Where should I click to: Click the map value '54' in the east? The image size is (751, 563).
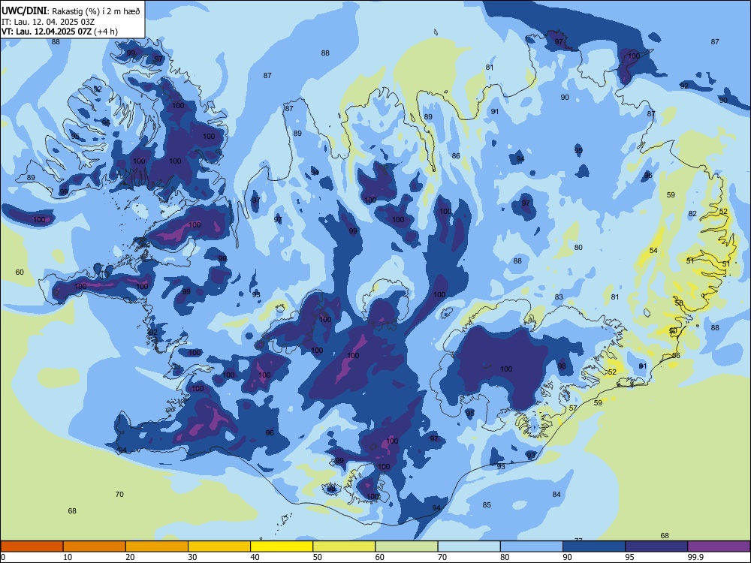click(x=653, y=251)
